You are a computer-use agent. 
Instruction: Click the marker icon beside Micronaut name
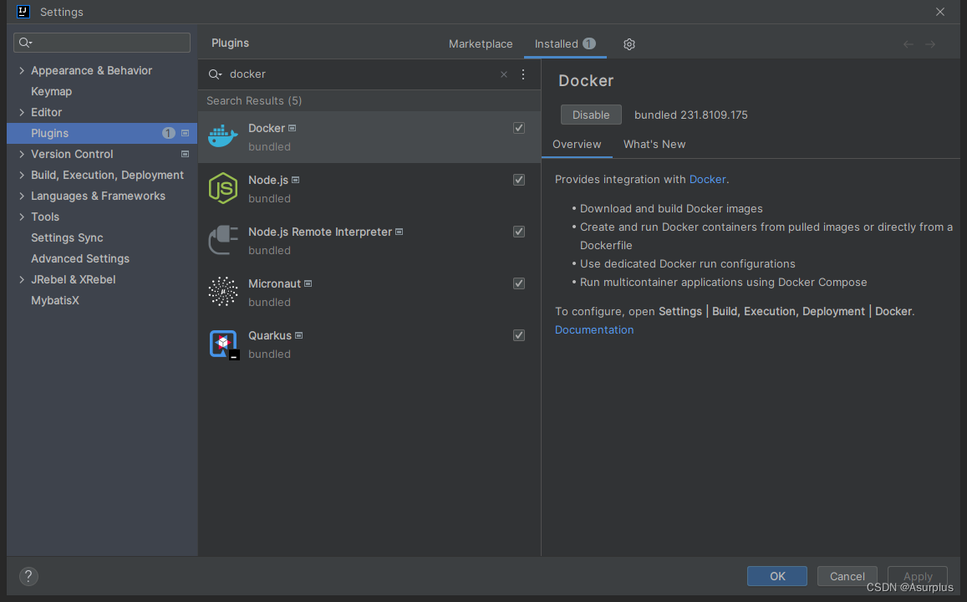[x=308, y=283]
